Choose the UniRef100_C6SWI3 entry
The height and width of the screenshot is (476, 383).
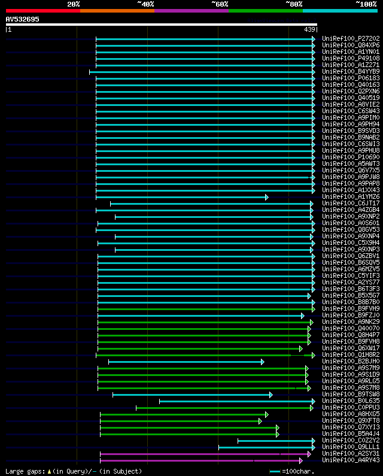click(x=351, y=144)
